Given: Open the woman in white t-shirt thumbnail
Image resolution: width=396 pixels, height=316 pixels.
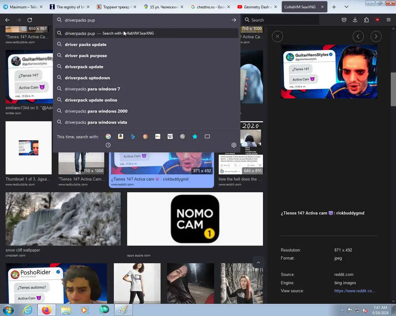Looking at the screenshot, I should [x=137, y=283].
